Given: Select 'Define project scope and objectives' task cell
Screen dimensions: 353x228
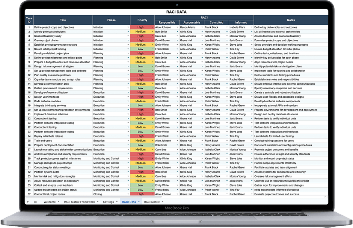Looking at the screenshot, I should pos(63,27).
